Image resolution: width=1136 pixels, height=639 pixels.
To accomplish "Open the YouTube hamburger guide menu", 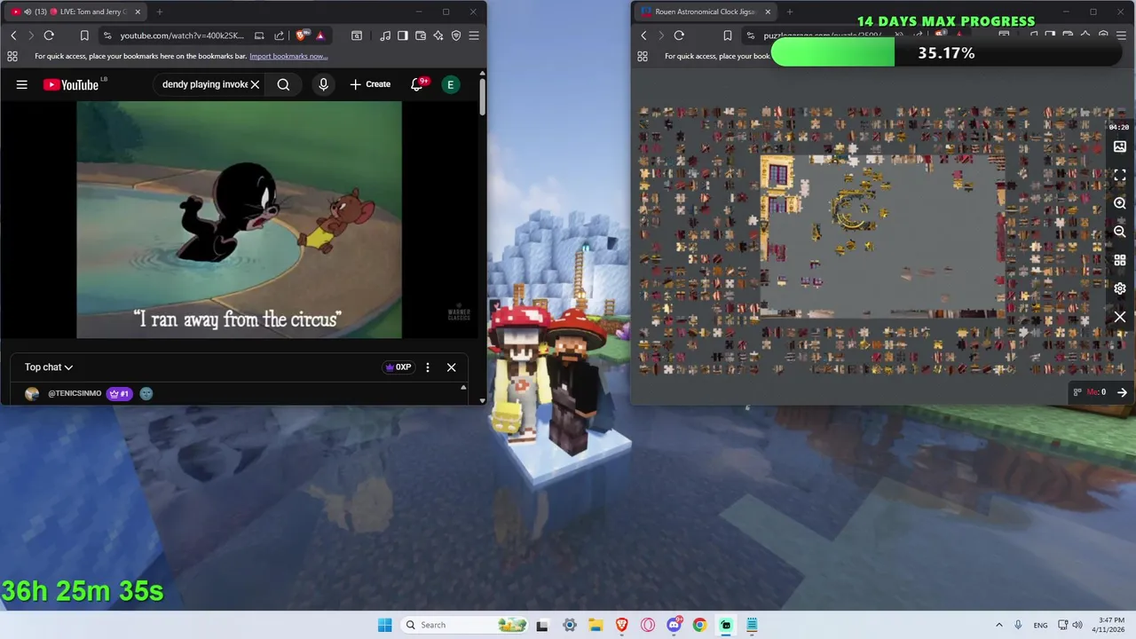I will tap(21, 84).
